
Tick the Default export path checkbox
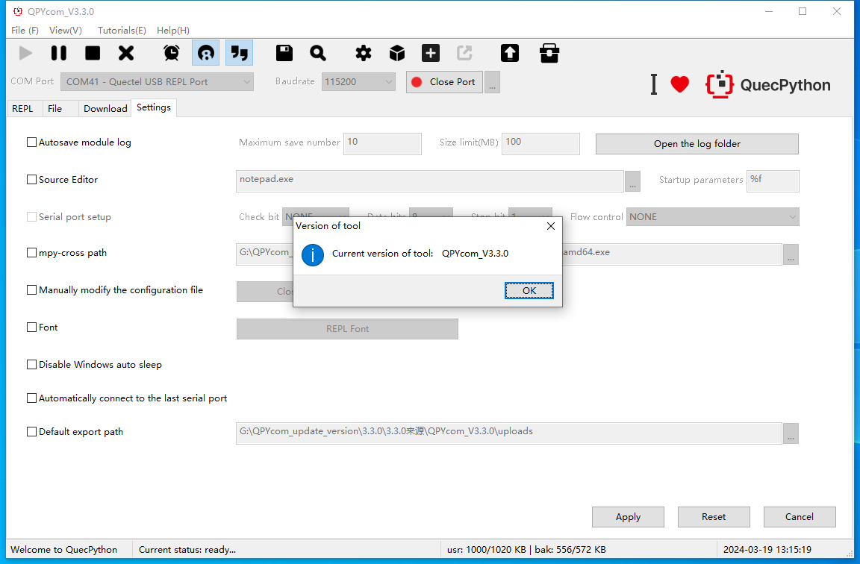(32, 431)
